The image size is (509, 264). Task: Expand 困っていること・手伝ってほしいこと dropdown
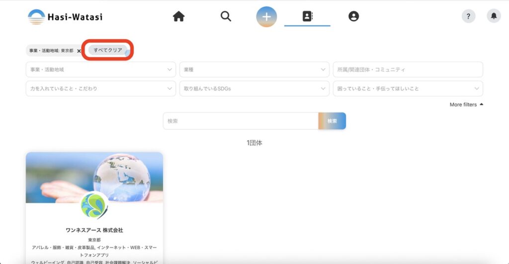click(408, 88)
